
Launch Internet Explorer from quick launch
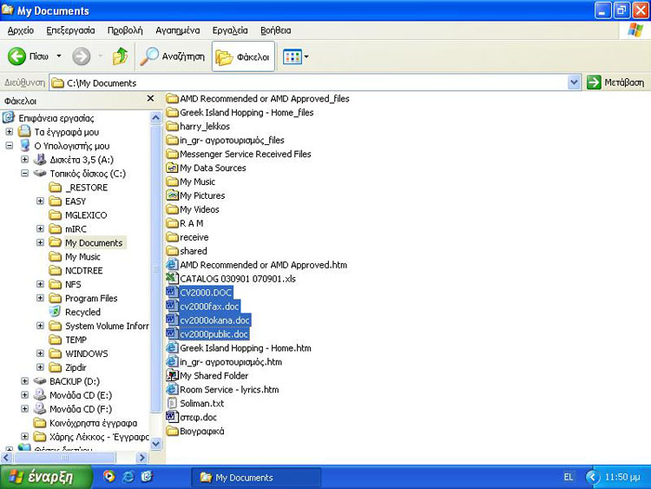pyautogui.click(x=128, y=477)
